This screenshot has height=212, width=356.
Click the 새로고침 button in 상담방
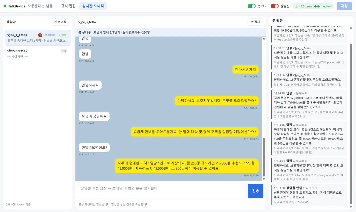60,22
